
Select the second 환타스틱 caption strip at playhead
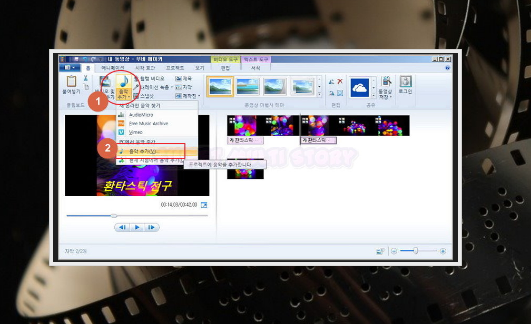click(318, 140)
